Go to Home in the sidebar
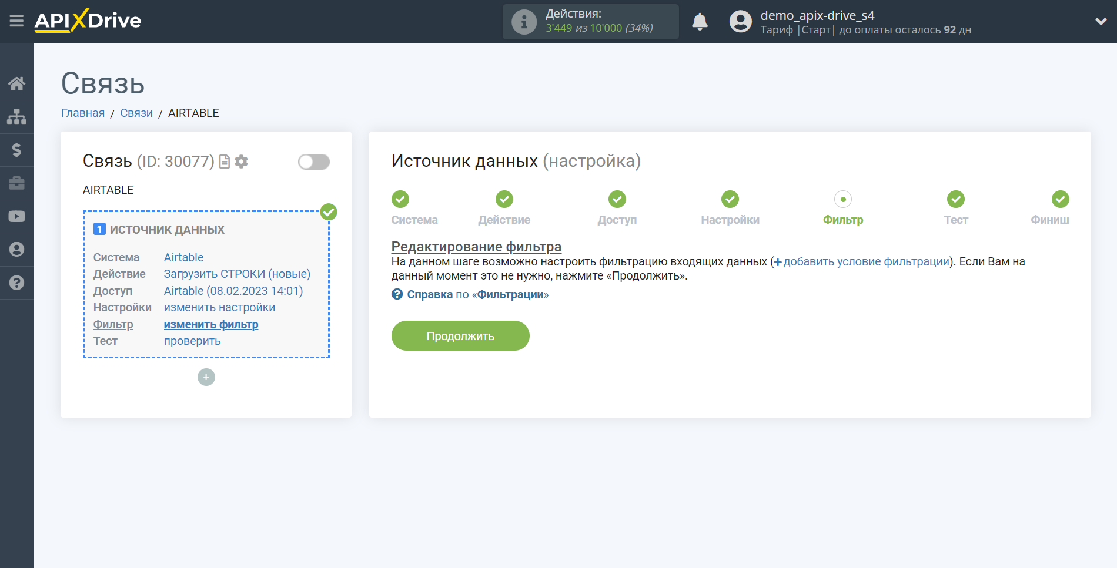 click(16, 83)
